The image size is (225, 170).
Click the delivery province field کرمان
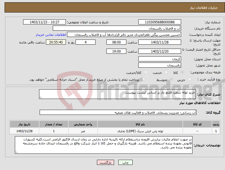pos(160,59)
